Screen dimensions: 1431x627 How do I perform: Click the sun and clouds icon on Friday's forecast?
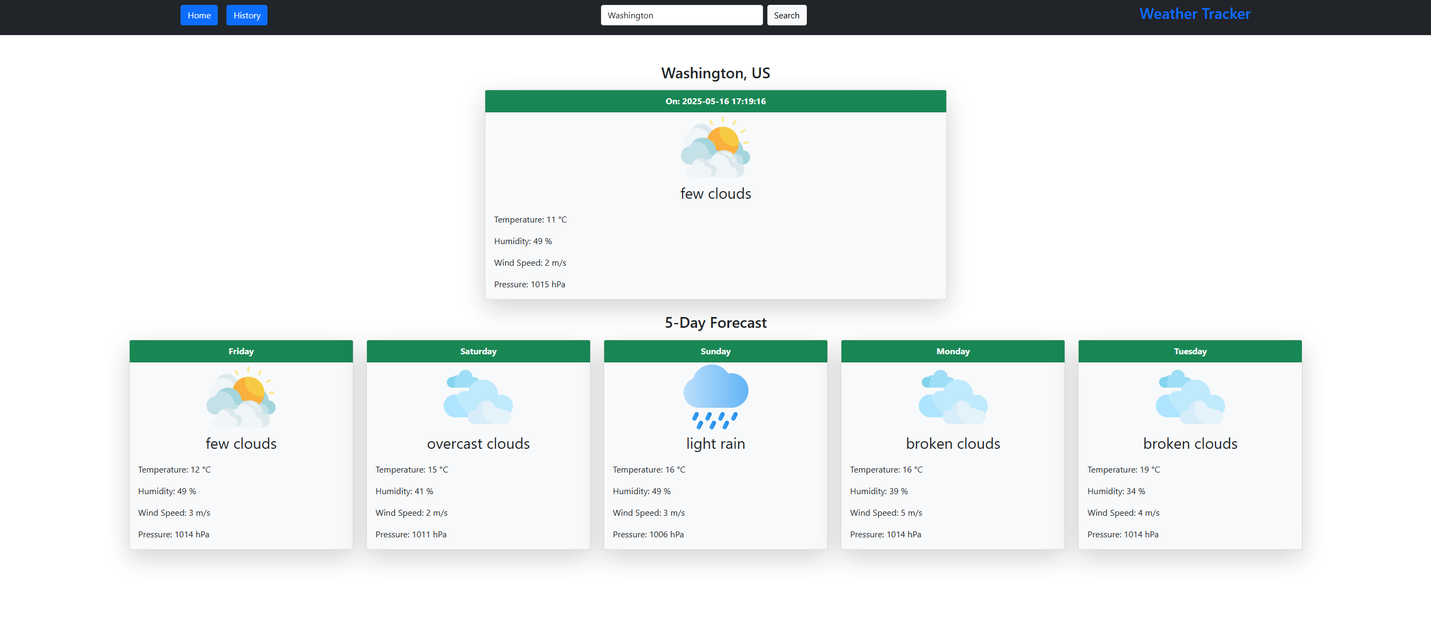tap(240, 397)
